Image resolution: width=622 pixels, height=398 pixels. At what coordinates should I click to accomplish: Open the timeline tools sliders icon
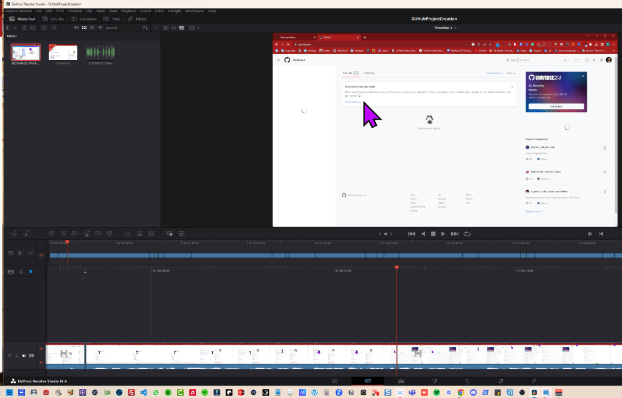pos(182,233)
